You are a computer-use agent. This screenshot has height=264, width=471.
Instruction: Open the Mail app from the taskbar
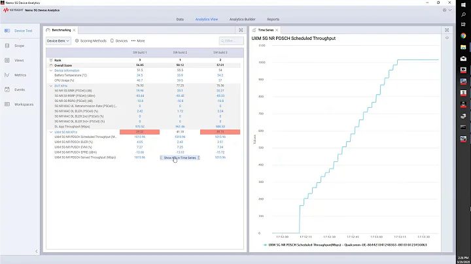[463, 59]
